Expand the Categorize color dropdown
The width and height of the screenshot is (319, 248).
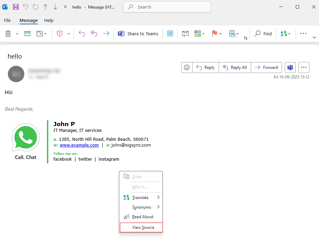pyautogui.click(x=204, y=34)
